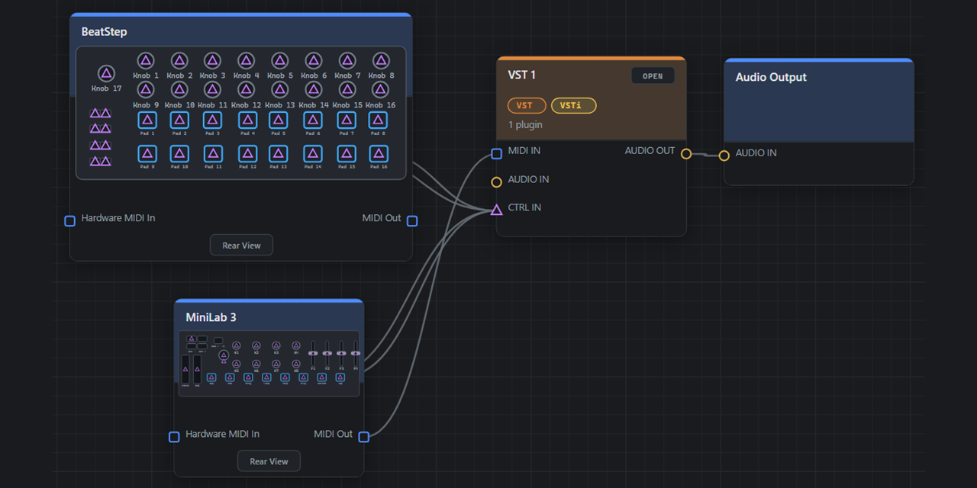Screen dimensions: 977x488
Task: Click the "1 plugin" text
Action: (x=525, y=124)
